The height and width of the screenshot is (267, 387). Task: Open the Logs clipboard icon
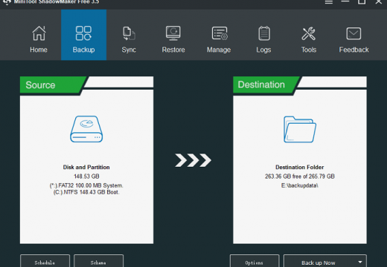(264, 33)
